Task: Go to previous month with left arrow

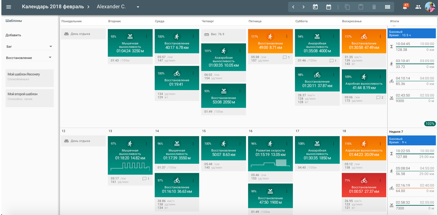Action: pos(293,7)
